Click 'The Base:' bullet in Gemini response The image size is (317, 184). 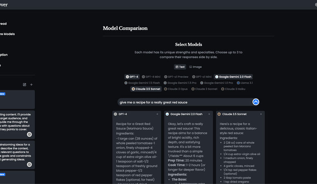click(x=179, y=180)
